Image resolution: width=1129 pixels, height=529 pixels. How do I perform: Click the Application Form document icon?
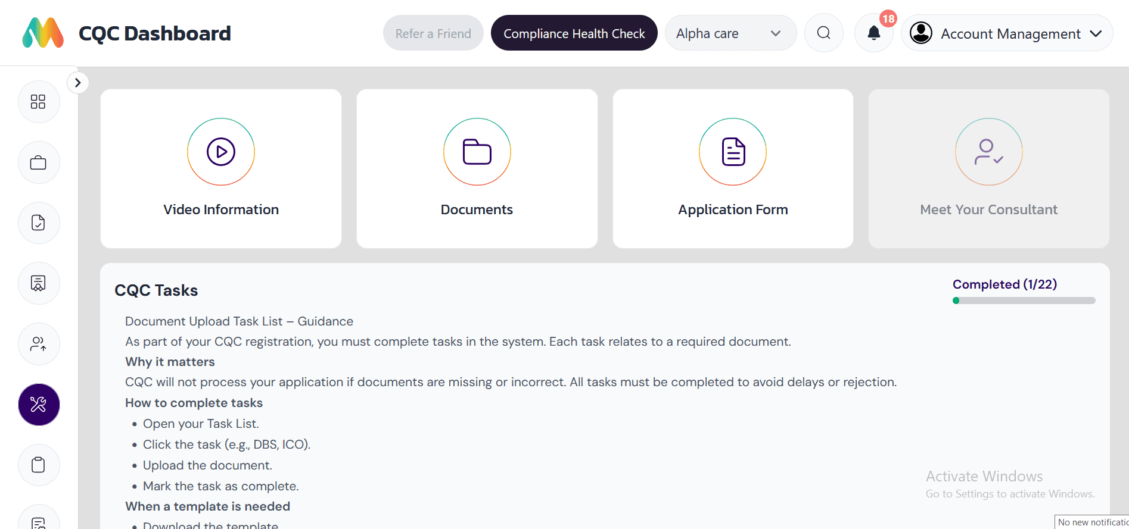pos(733,152)
